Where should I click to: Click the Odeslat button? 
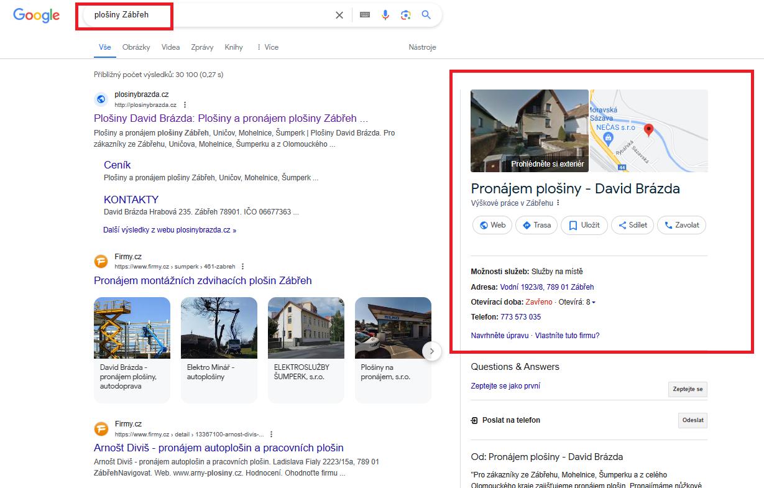click(x=693, y=421)
